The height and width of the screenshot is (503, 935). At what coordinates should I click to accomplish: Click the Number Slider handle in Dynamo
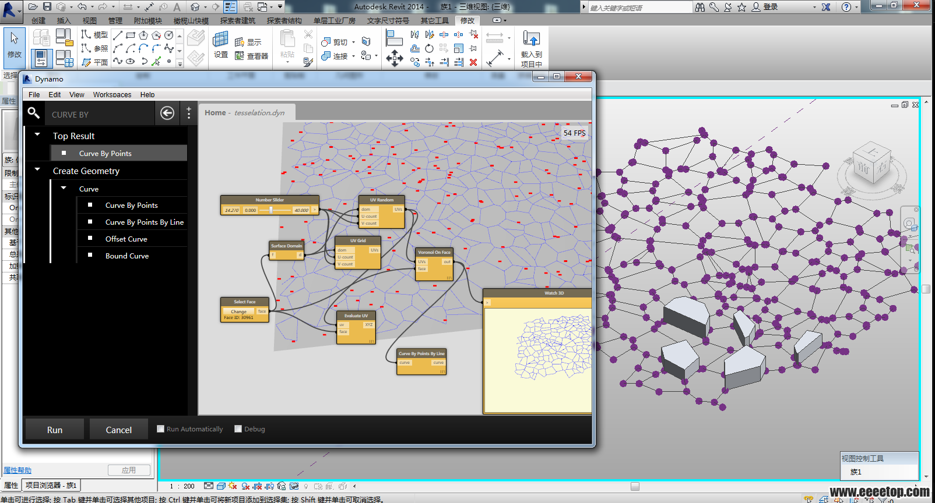pyautogui.click(x=271, y=210)
